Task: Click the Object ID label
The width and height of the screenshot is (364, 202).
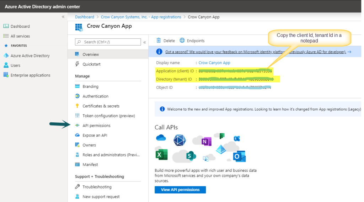Action: pyautogui.click(x=164, y=87)
